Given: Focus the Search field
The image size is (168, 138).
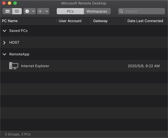Looking at the screenshot, I should pos(141,11).
